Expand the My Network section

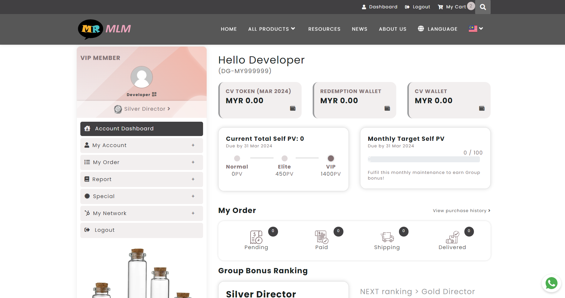tap(142, 213)
